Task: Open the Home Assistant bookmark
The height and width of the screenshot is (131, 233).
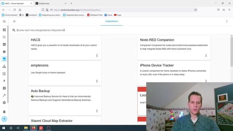Action: (9, 15)
